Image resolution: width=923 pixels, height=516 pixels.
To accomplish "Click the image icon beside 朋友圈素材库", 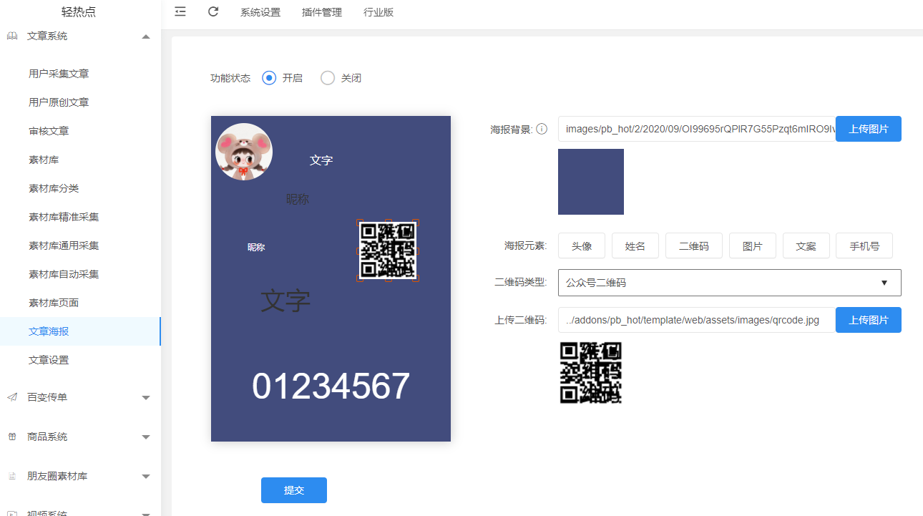I will coord(12,476).
